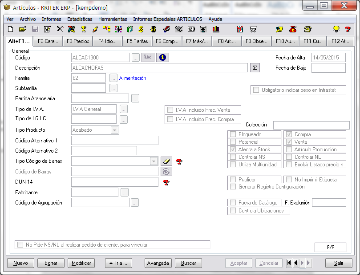Switch to the F5 Tarifas tab
Viewport: 360px width, 275px height.
point(138,41)
